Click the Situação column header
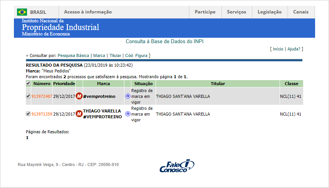 [143, 84]
